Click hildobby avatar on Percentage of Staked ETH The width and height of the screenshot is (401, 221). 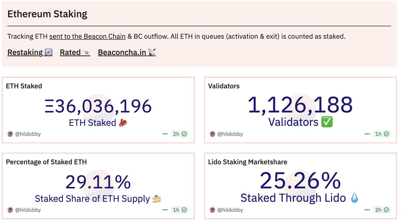(x=10, y=210)
